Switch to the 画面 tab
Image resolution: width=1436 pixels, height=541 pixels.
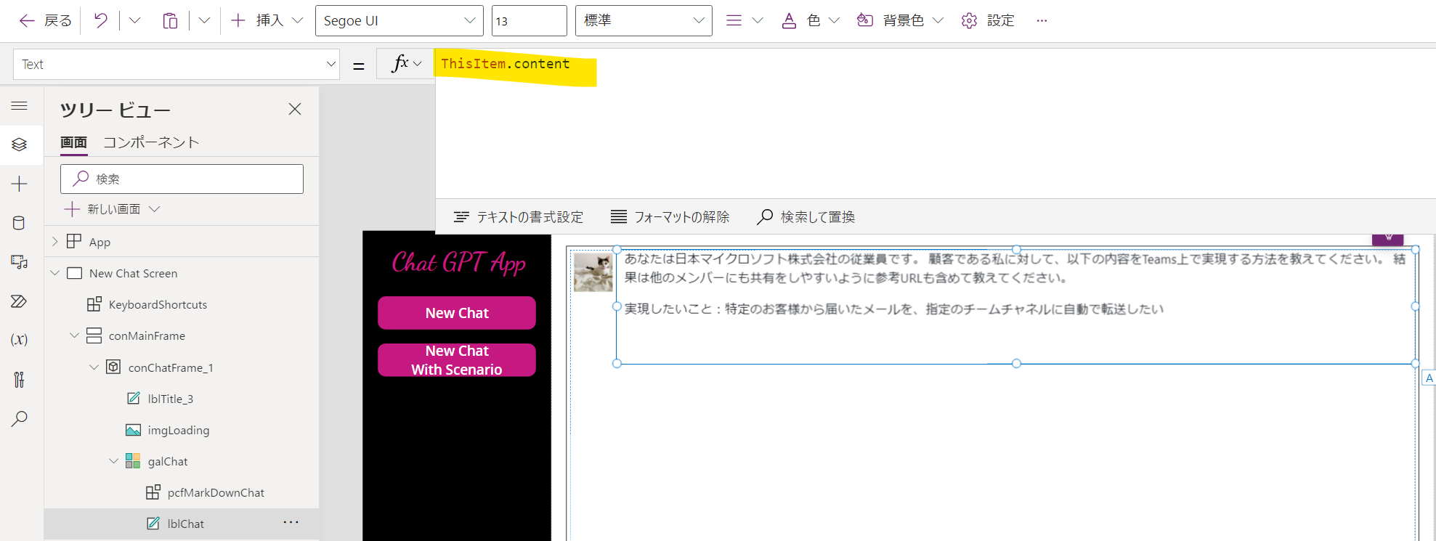pyautogui.click(x=73, y=142)
